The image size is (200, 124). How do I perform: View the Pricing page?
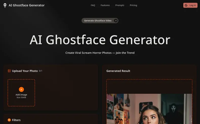[134, 5]
